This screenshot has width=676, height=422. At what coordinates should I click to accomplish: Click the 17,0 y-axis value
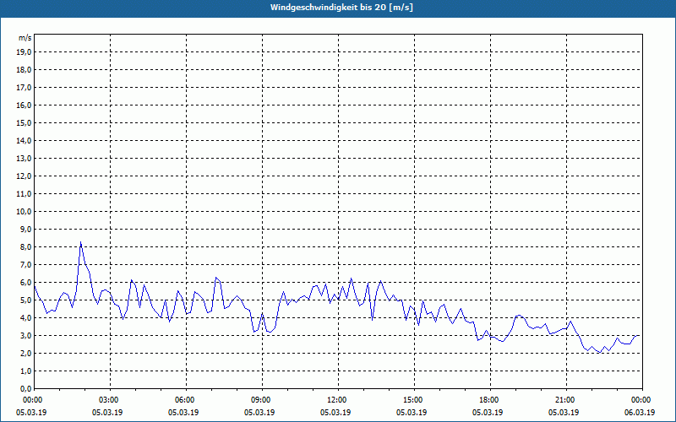click(24, 88)
